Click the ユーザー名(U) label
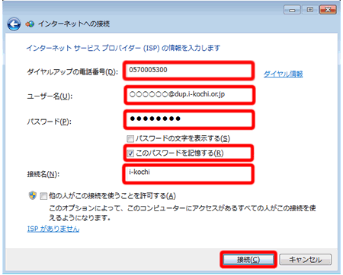 [x=50, y=96]
